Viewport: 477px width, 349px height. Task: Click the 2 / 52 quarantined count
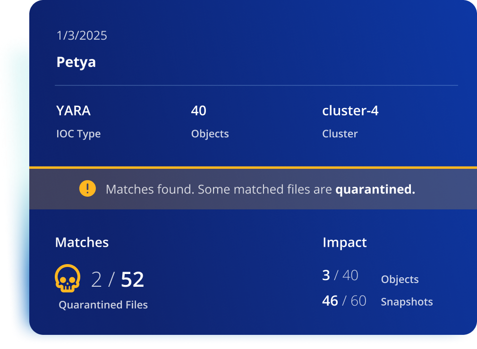(x=118, y=280)
